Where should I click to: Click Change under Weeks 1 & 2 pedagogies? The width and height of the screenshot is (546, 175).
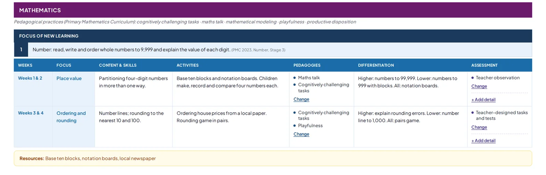(x=301, y=99)
